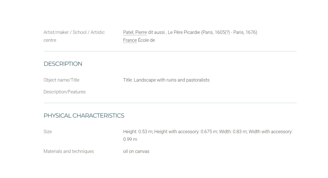328x178 pixels.
Task: Click the École de text after France
Action: pyautogui.click(x=146, y=40)
